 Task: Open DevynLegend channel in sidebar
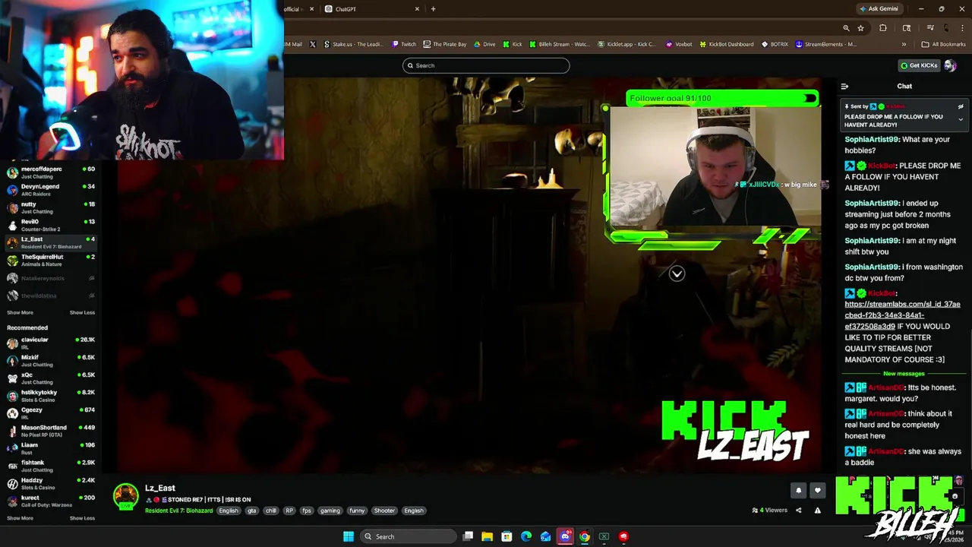coord(50,189)
